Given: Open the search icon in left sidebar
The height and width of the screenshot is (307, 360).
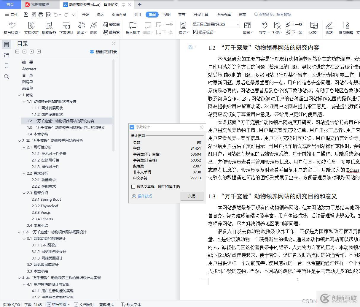Looking at the screenshot, I should [7, 77].
